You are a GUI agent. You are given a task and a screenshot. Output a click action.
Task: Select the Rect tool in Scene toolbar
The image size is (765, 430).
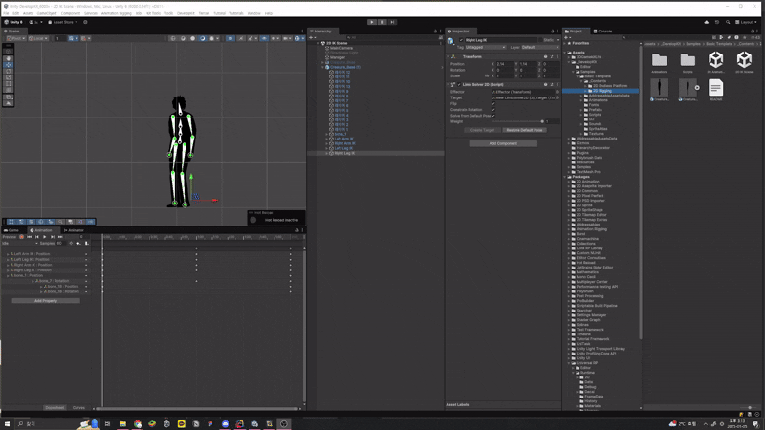click(9, 84)
